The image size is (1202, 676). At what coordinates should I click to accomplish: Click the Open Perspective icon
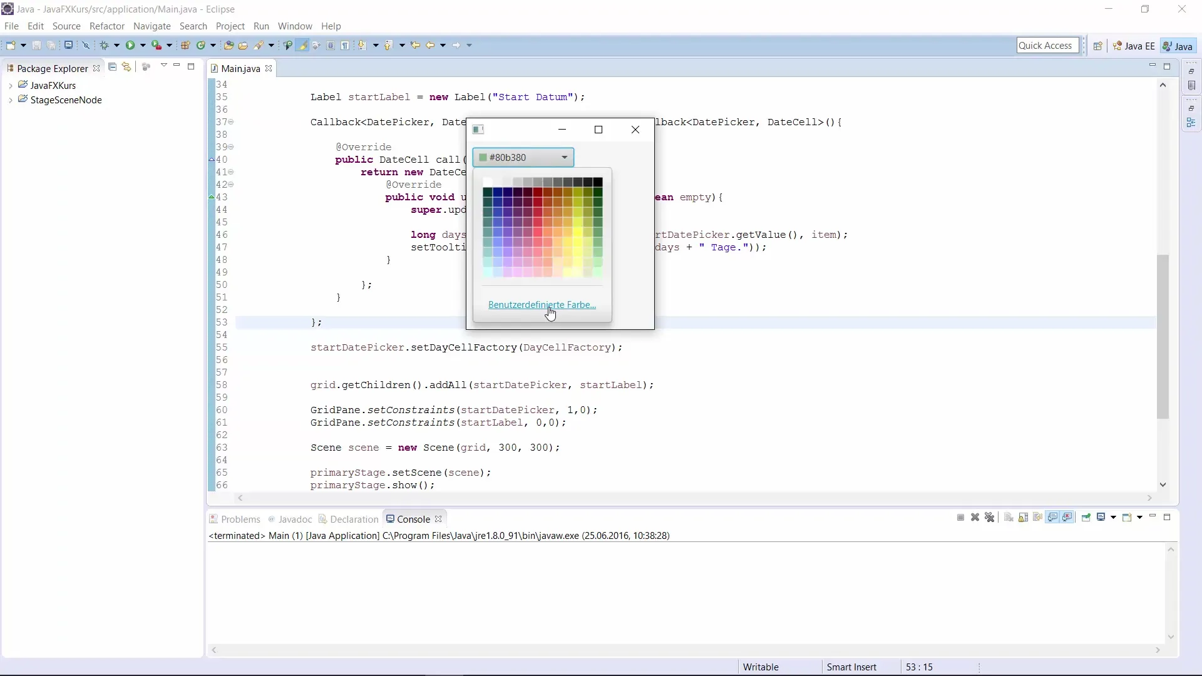point(1097,46)
